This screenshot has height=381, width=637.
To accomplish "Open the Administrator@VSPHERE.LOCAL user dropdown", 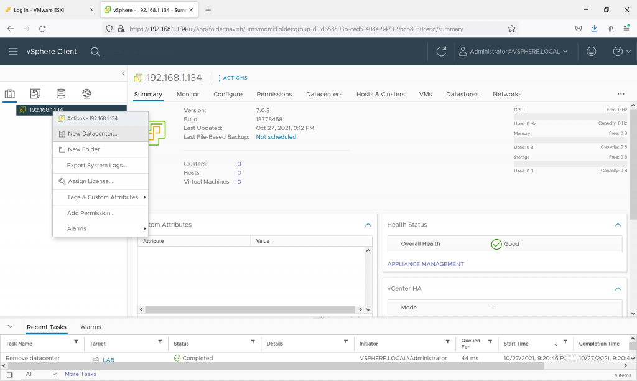I will tap(513, 52).
